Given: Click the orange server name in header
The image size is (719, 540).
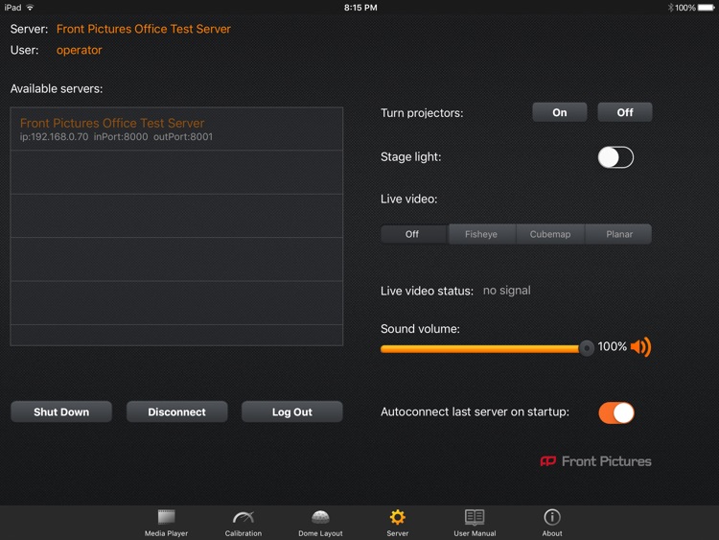Looking at the screenshot, I should point(144,29).
